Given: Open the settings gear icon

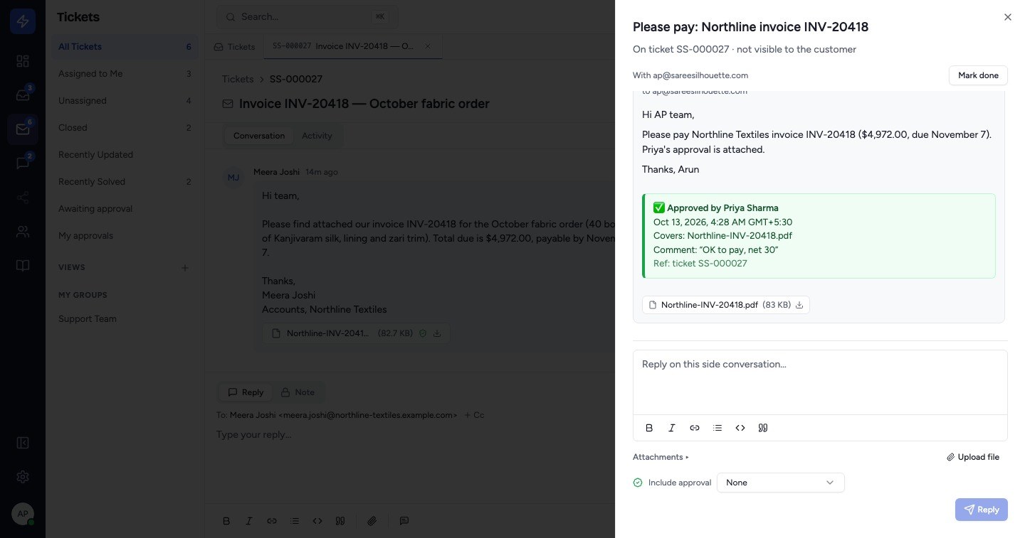Looking at the screenshot, I should tap(23, 477).
